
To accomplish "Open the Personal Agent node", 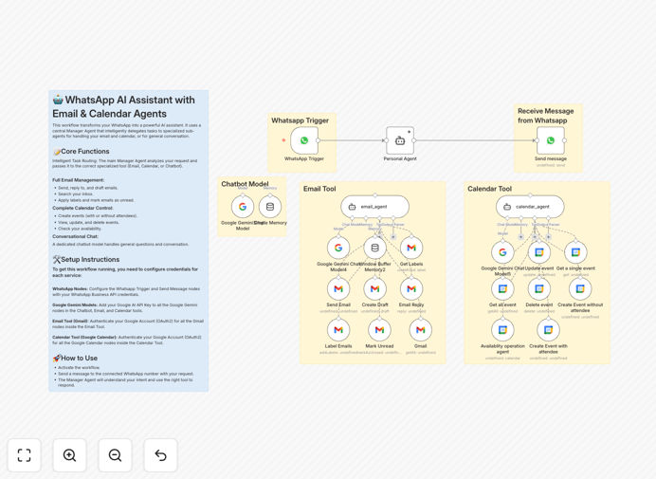I will 400,140.
